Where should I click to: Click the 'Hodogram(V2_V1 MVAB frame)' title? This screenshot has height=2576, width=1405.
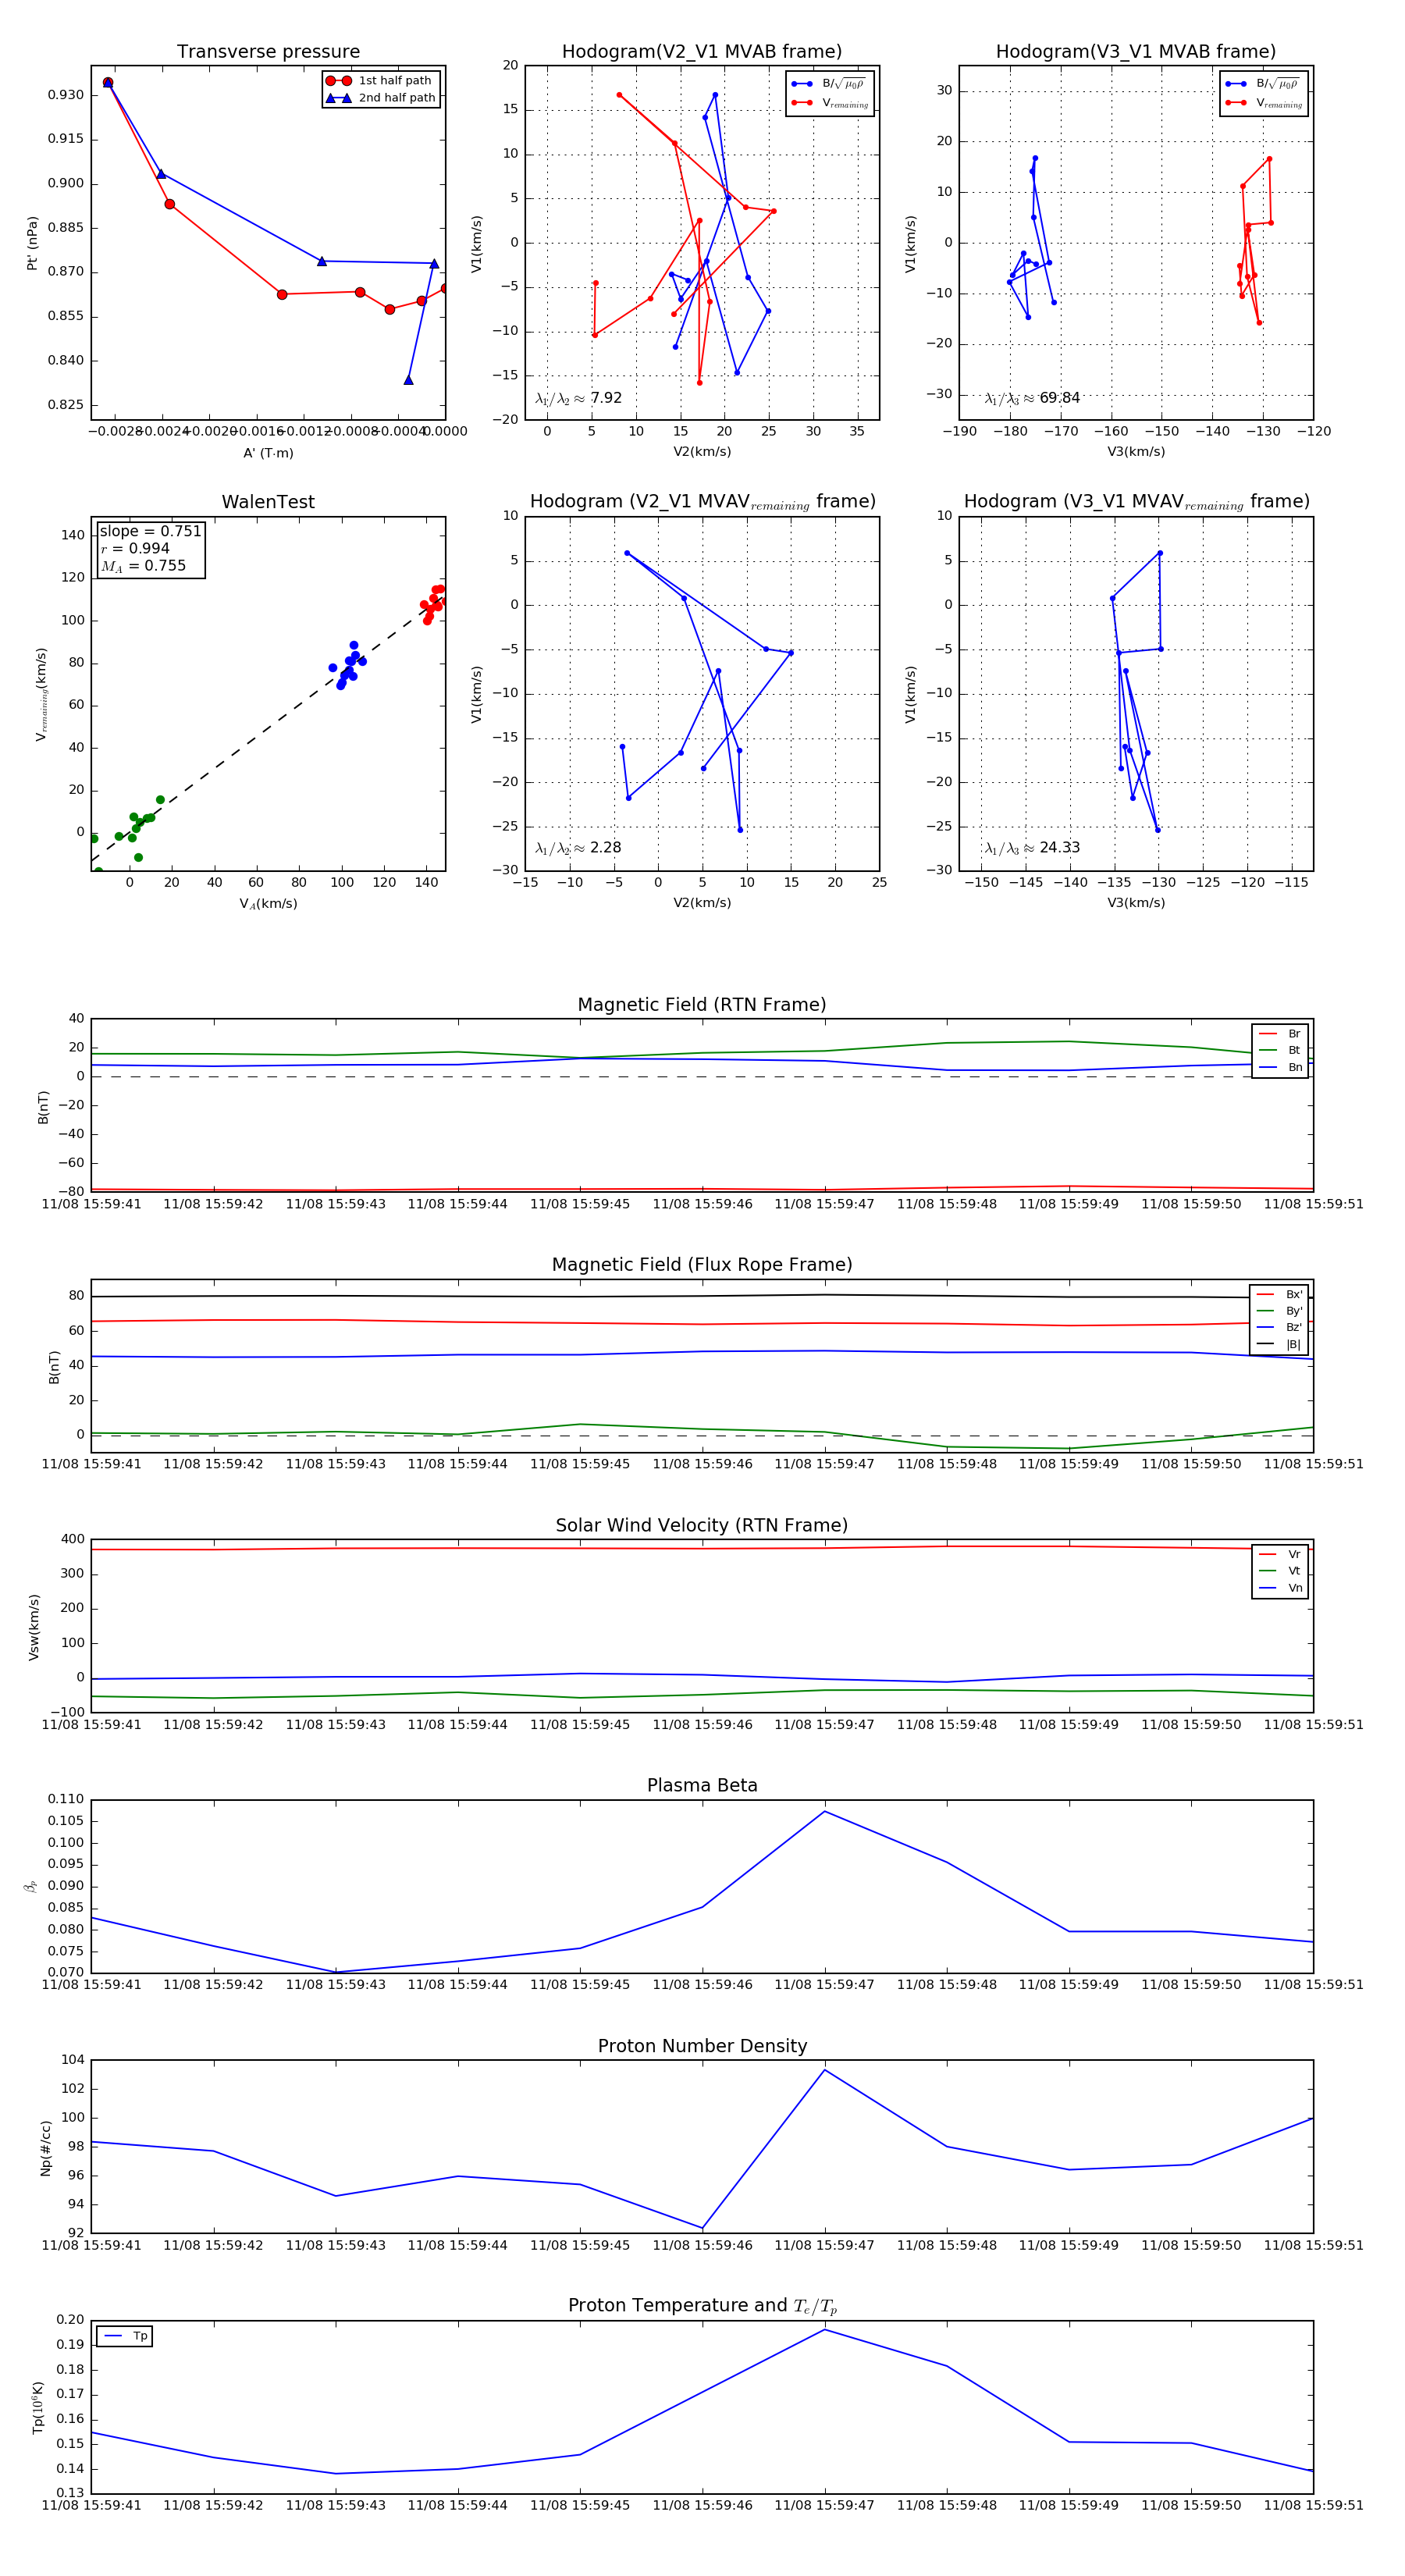tap(702, 52)
